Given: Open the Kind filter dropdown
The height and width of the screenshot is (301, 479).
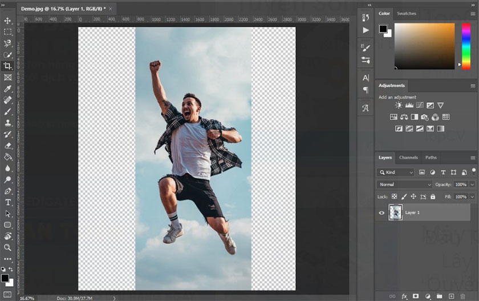Looking at the screenshot, I should (x=396, y=172).
